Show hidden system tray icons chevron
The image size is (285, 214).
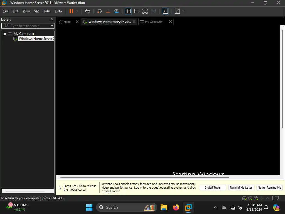215,207
